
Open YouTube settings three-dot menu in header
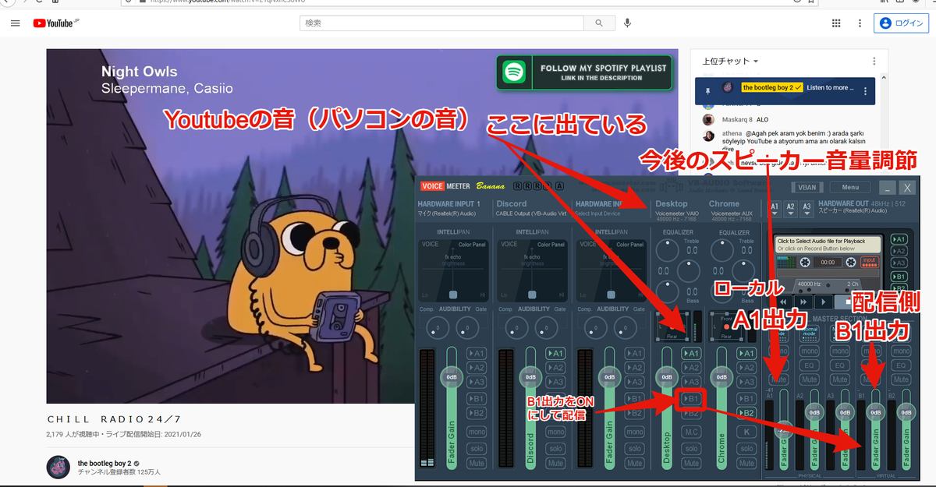pos(858,23)
